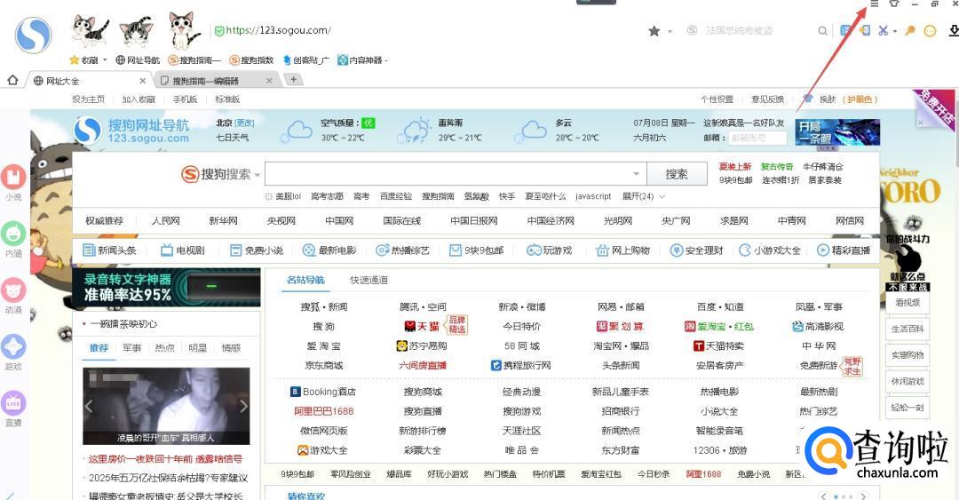
Task: Show next news slide arrow
Action: tap(243, 406)
